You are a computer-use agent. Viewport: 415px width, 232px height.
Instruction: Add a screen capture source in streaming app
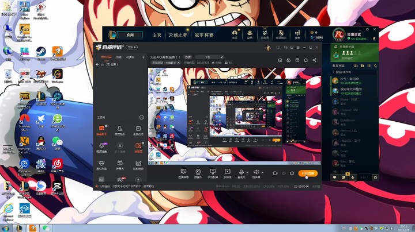point(183,173)
